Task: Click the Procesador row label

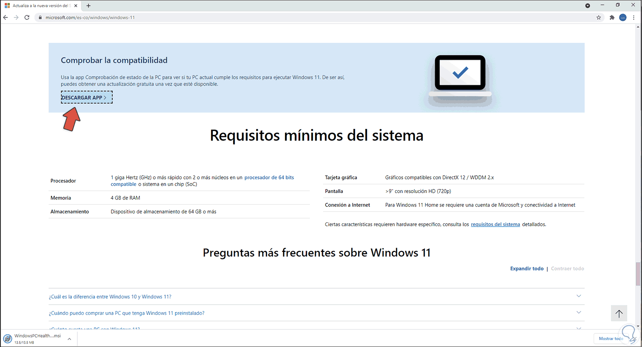Action: pyautogui.click(x=63, y=181)
